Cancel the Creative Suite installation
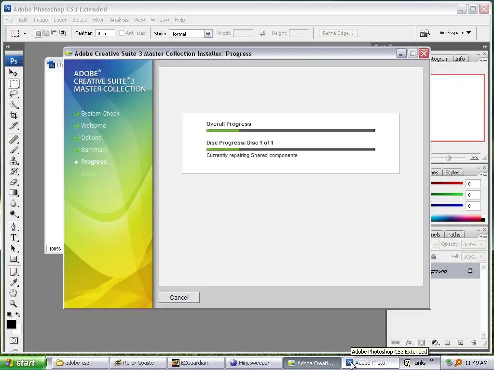 (179, 298)
